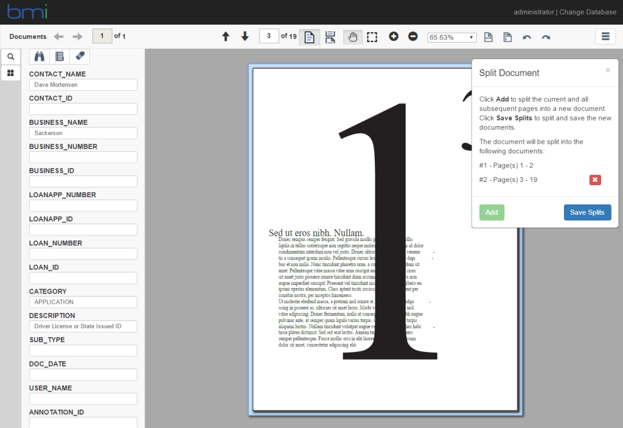
Task: Click the eraser clear fields icon
Action: point(80,57)
